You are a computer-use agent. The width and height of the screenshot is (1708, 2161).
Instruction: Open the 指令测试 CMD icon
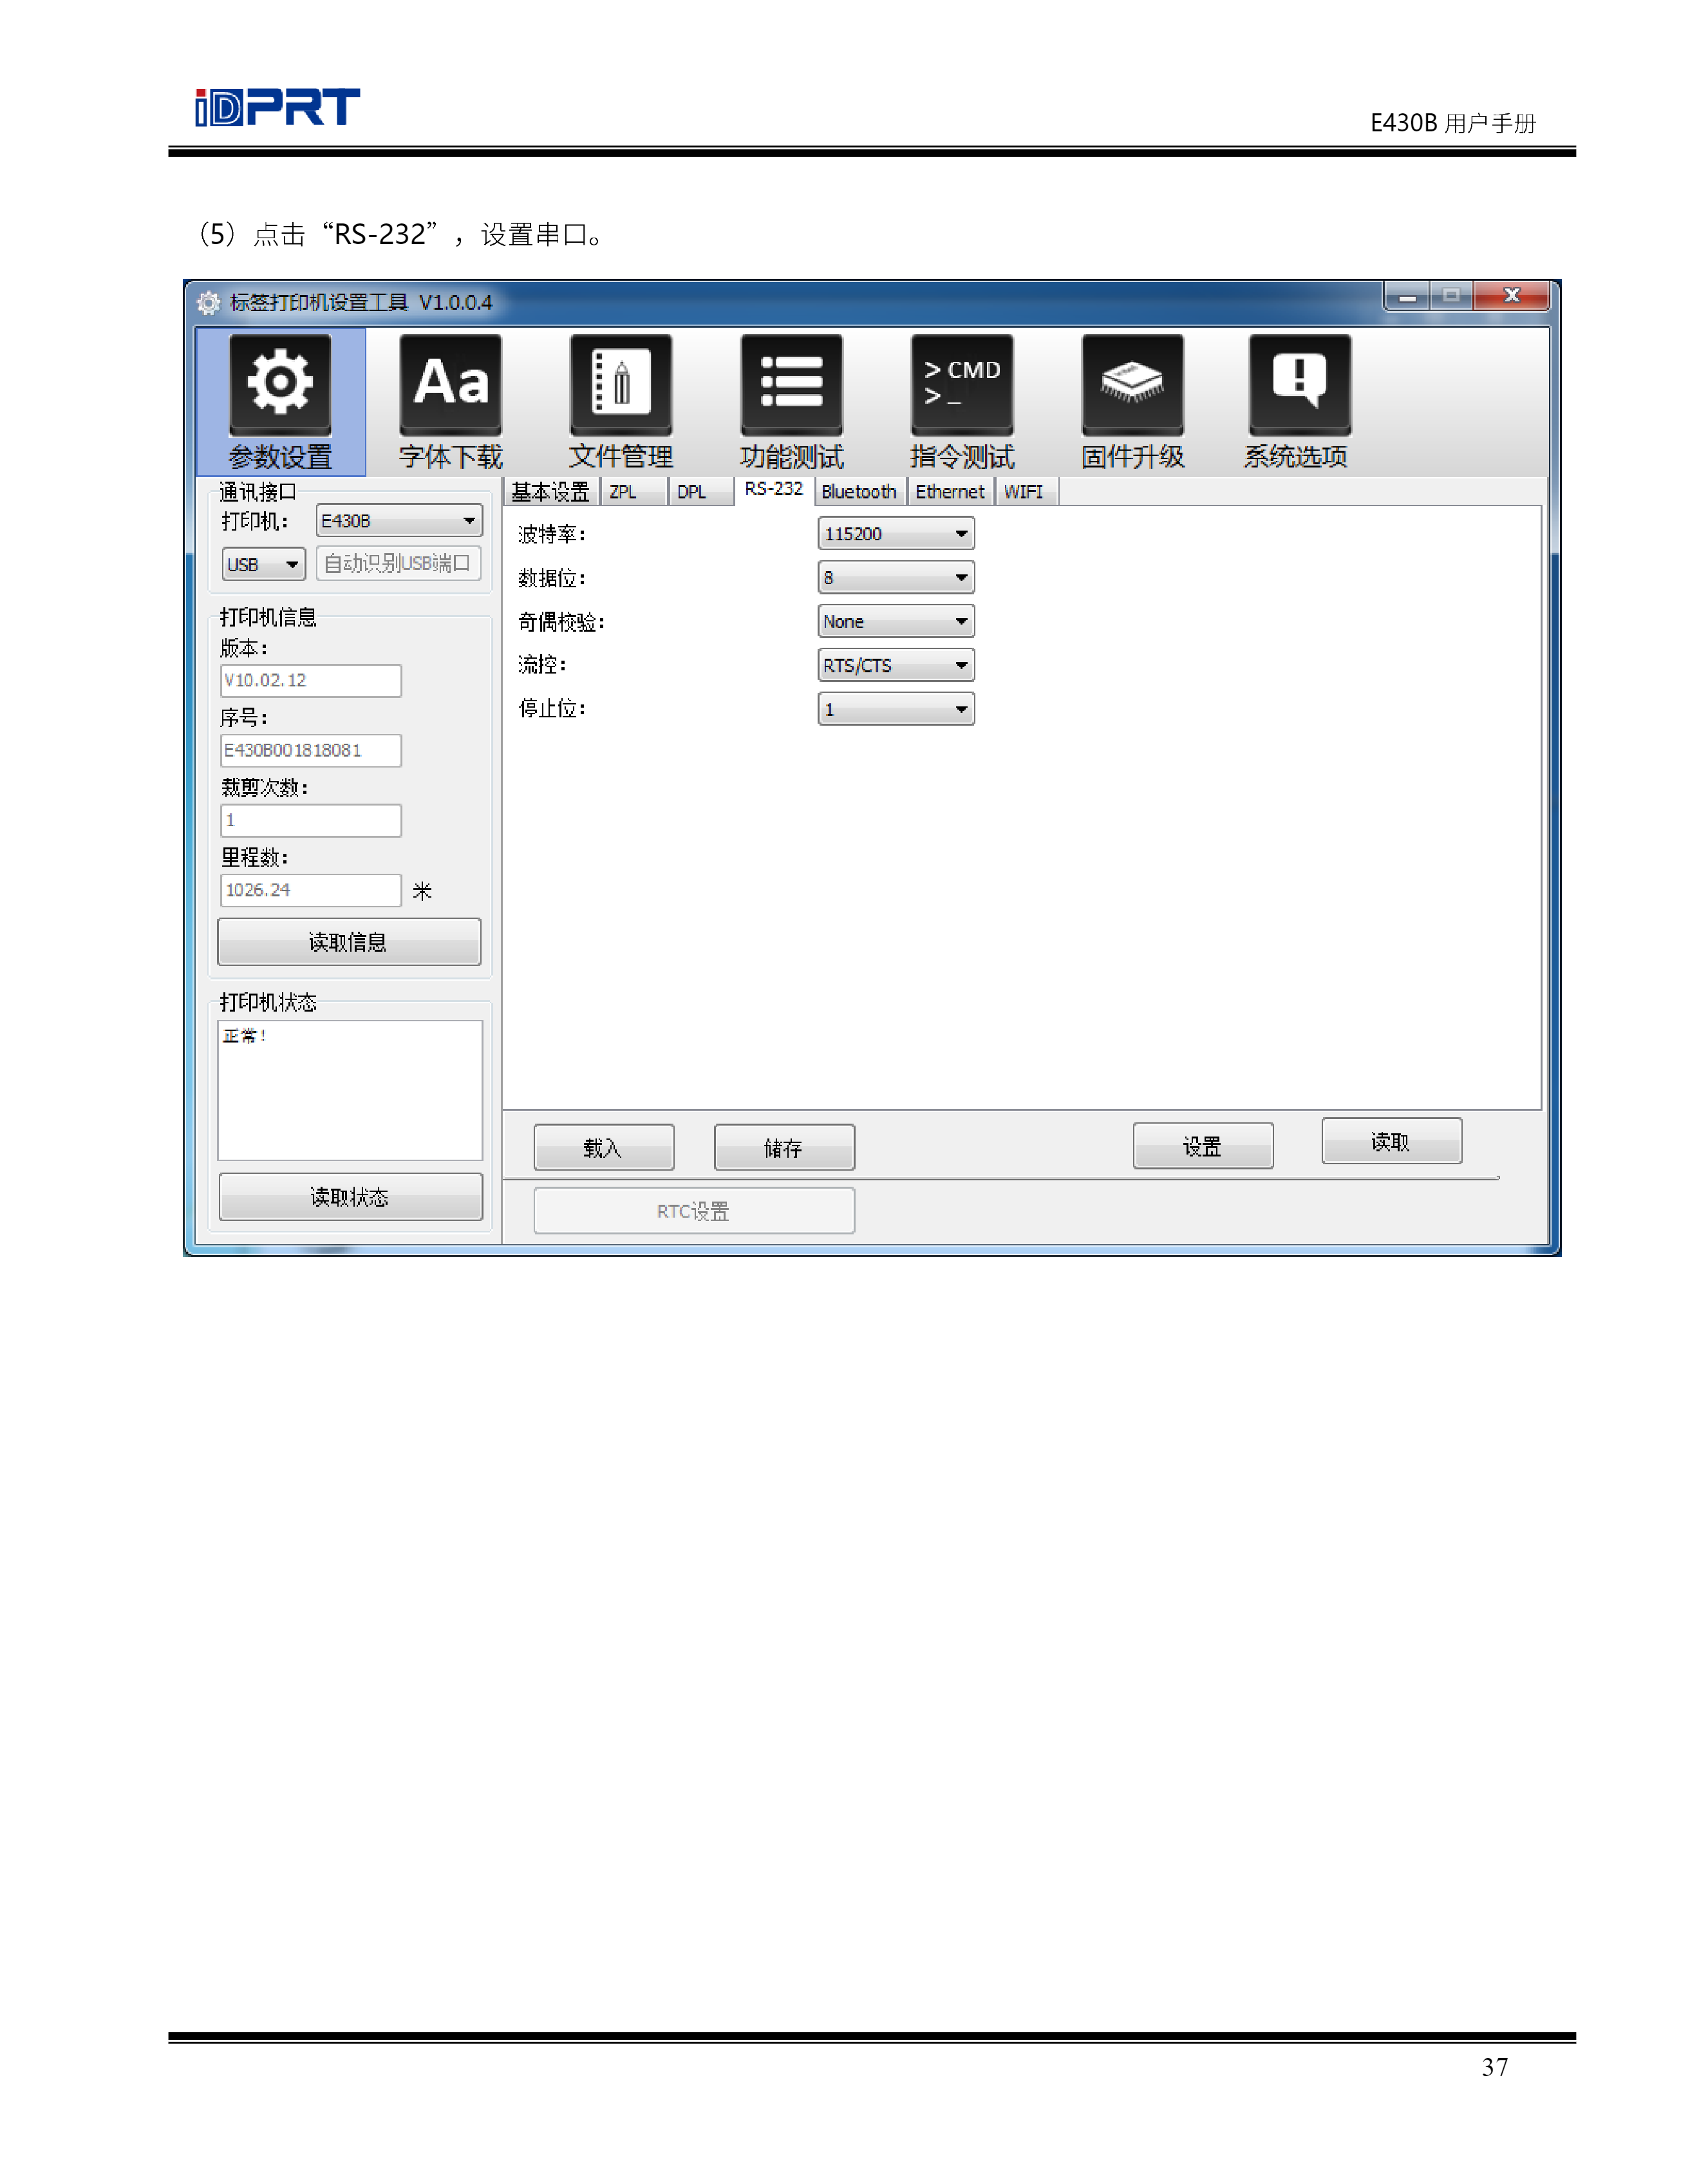tap(962, 384)
